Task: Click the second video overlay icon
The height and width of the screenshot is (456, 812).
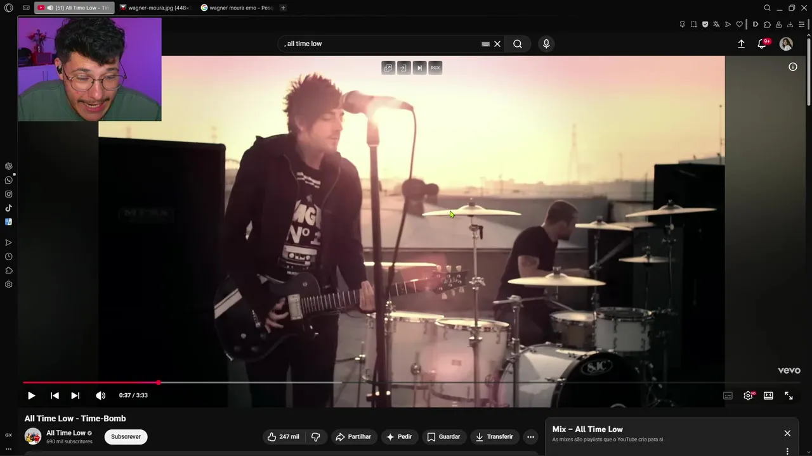Action: pos(403,68)
